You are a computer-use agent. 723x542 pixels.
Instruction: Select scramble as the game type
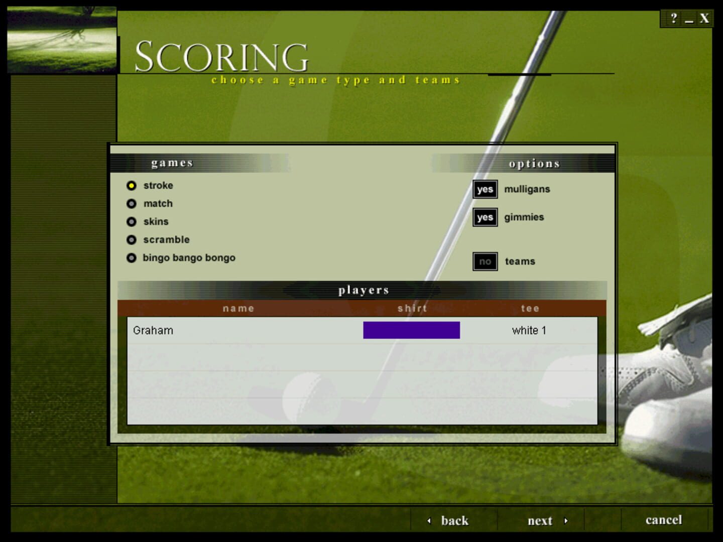click(x=132, y=239)
